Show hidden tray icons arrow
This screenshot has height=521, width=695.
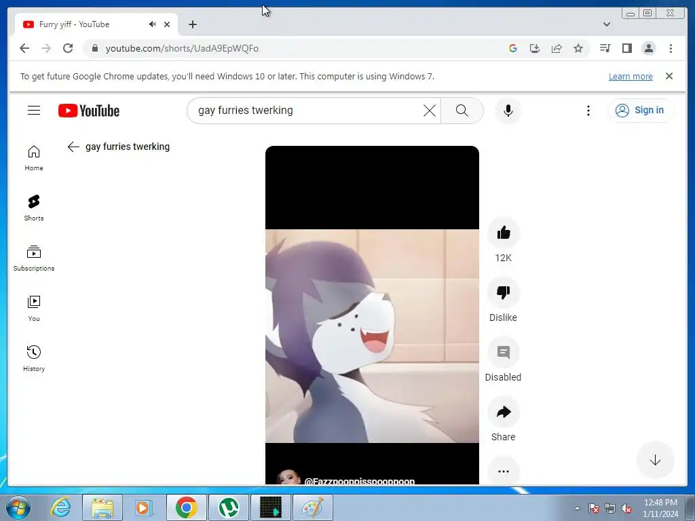(577, 508)
